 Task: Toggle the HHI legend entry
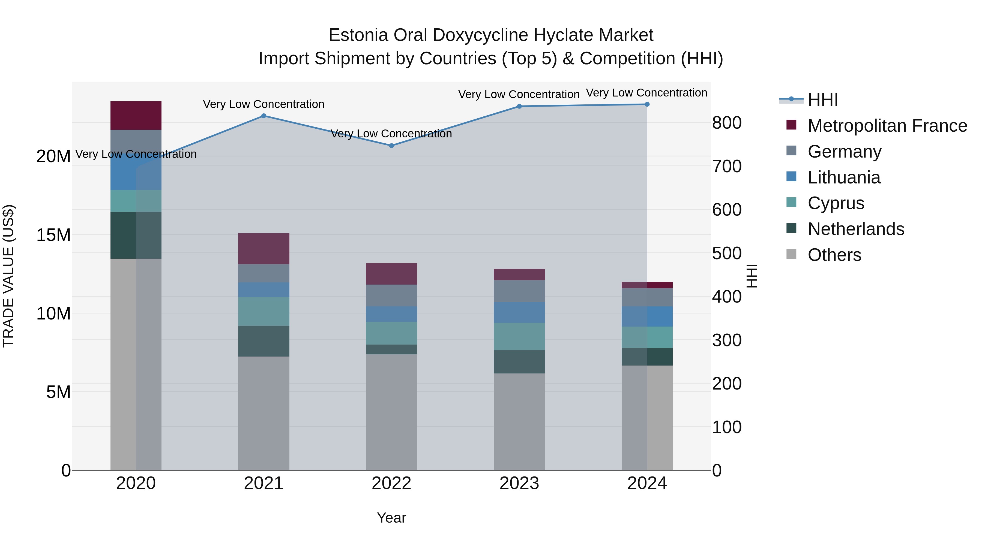point(809,100)
